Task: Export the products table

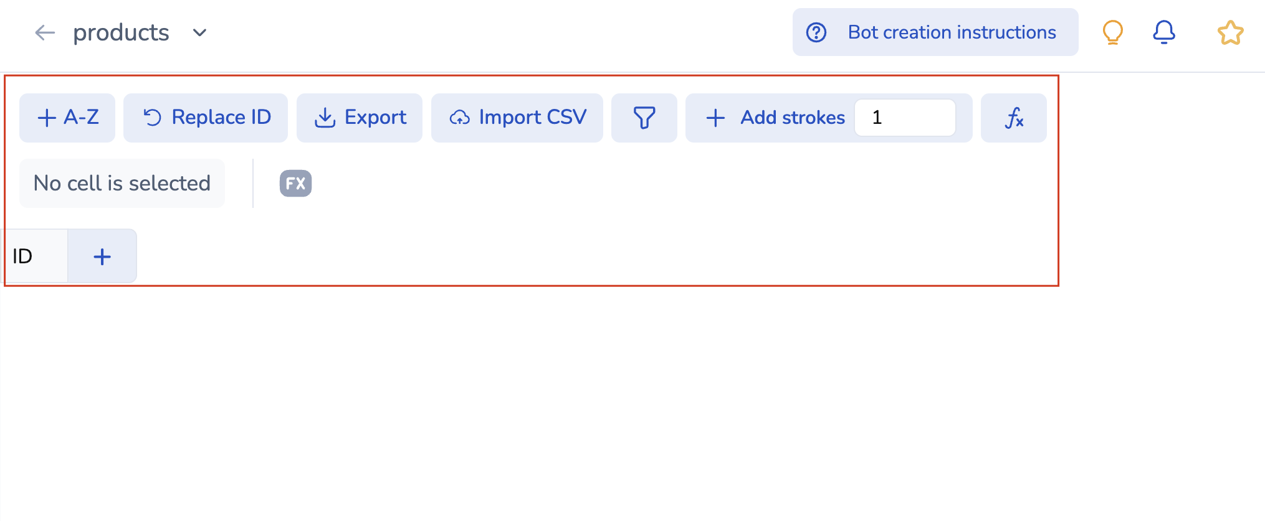Action: 360,118
